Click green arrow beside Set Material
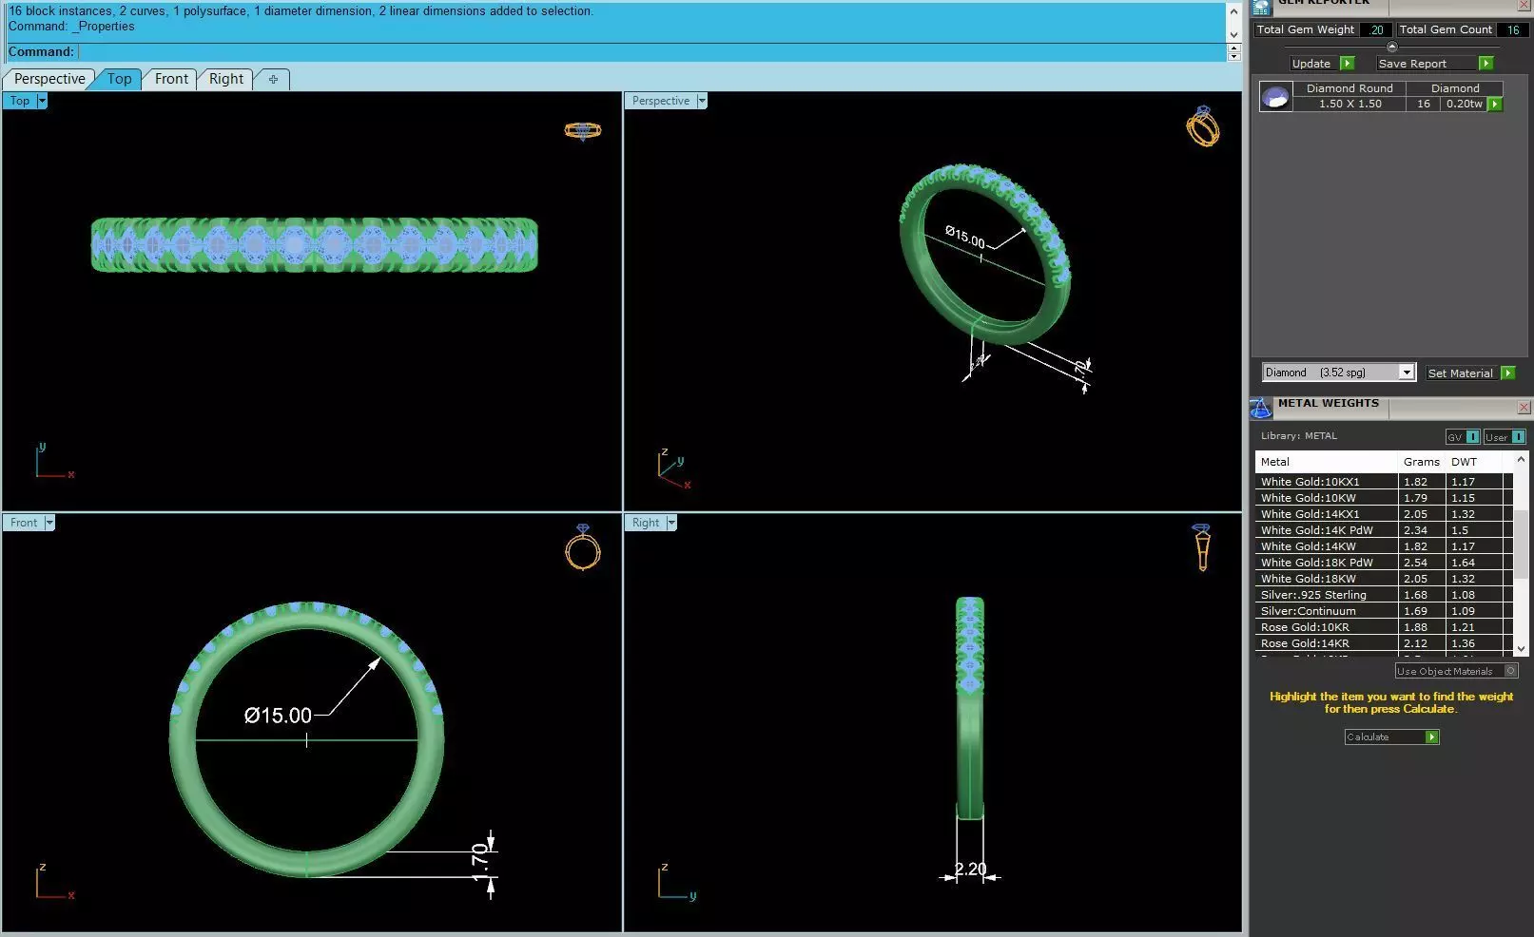 [x=1507, y=373]
